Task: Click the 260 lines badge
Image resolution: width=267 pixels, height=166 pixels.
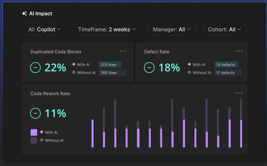Action: [112, 73]
